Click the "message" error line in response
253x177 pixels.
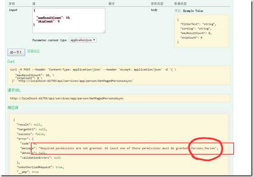[x=119, y=148]
